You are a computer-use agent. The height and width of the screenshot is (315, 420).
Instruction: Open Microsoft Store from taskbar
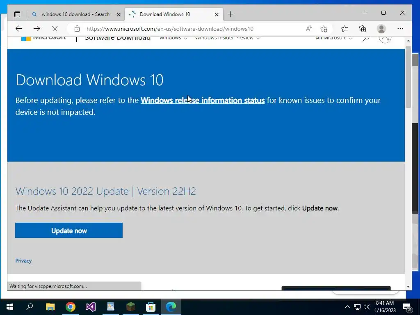pos(151,307)
